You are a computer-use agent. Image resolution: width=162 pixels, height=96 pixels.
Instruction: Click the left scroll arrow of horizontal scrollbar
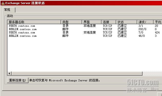point(9,74)
